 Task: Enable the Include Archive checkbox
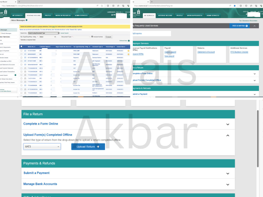pyautogui.click(x=92, y=36)
